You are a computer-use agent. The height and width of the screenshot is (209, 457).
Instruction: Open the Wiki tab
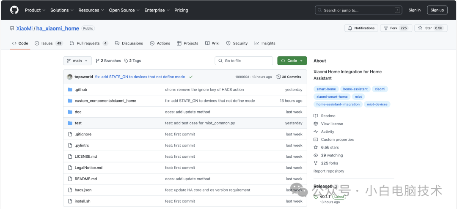point(212,43)
